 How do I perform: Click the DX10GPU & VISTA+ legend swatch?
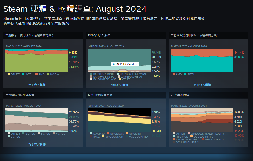119,76
